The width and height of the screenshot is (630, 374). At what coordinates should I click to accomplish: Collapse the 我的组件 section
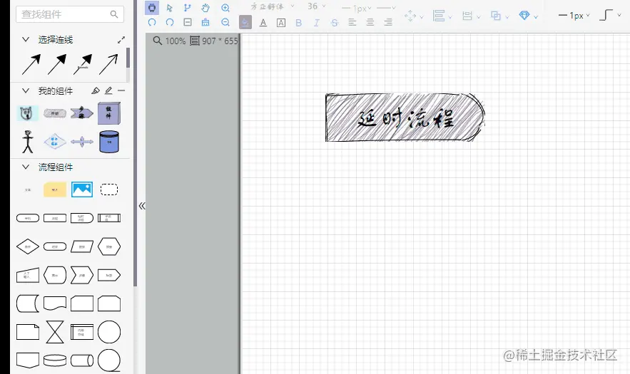click(x=26, y=90)
